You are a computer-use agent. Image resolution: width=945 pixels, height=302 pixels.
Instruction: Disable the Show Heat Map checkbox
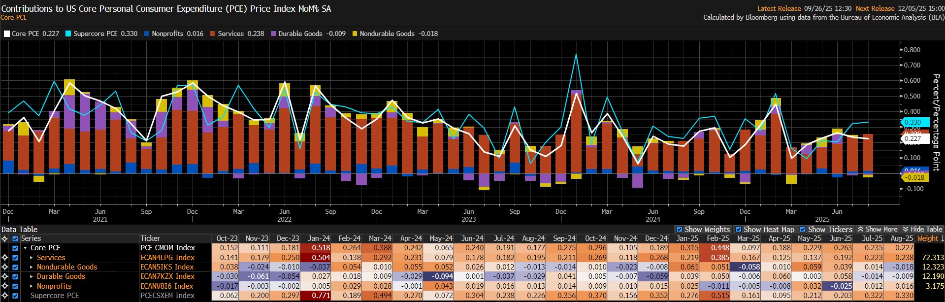tap(738, 230)
